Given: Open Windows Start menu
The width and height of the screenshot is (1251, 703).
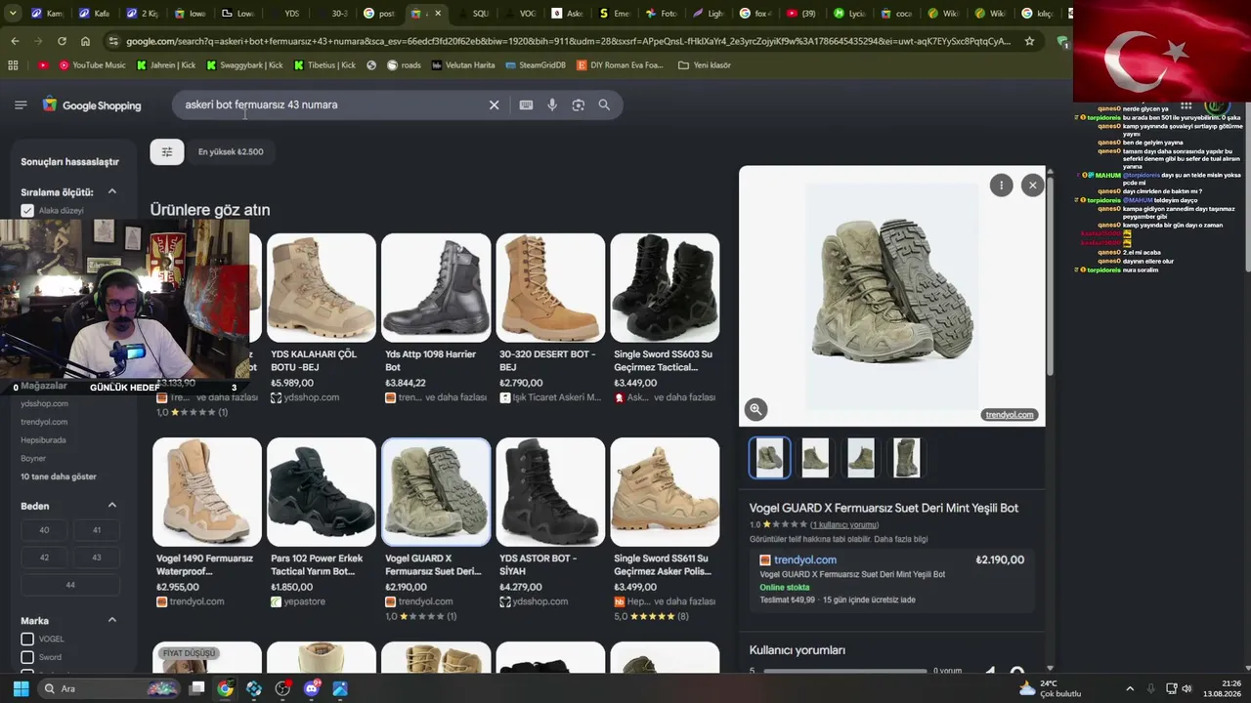Looking at the screenshot, I should (21, 688).
